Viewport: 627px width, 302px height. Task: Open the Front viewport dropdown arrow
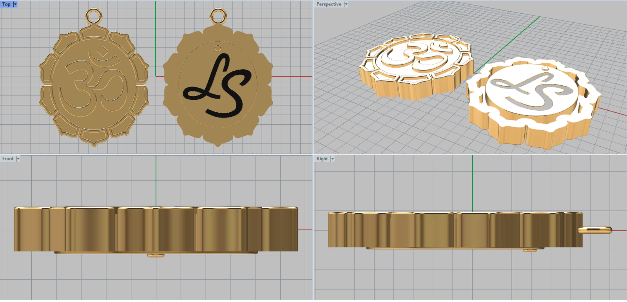pos(18,158)
